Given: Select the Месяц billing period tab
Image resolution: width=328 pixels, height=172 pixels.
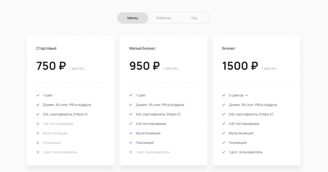Looking at the screenshot, I should coord(133,18).
